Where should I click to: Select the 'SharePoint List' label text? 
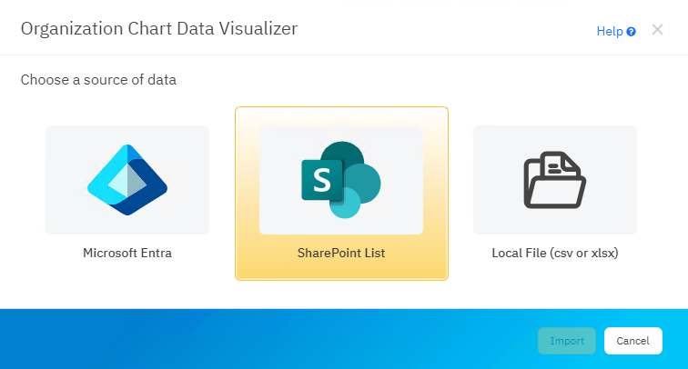coord(341,253)
